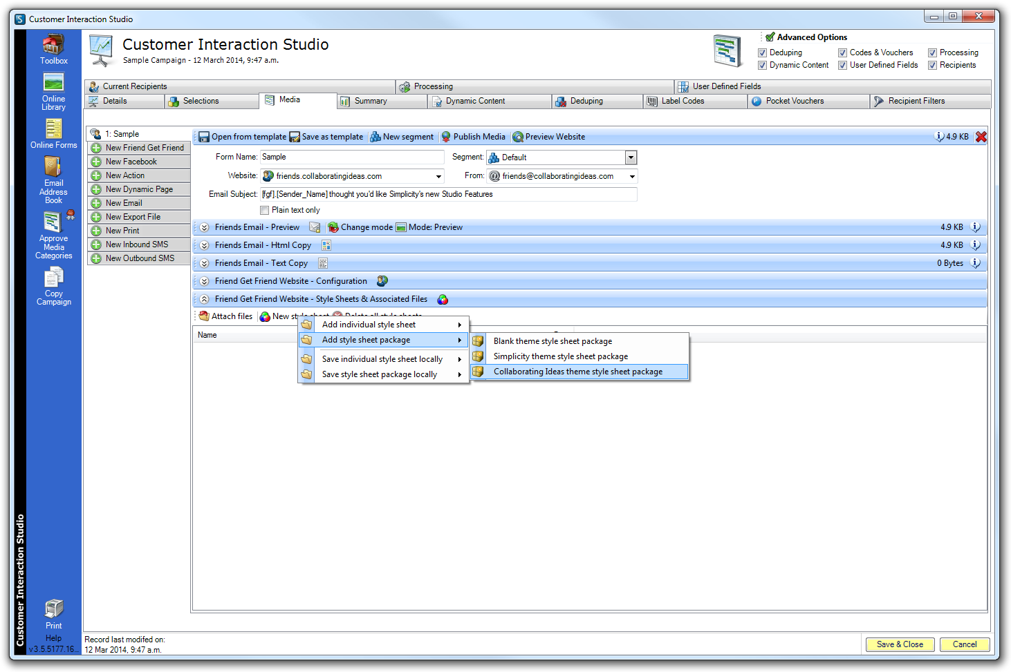Add a New Inbound SMS item
1011x672 pixels.
coord(139,244)
